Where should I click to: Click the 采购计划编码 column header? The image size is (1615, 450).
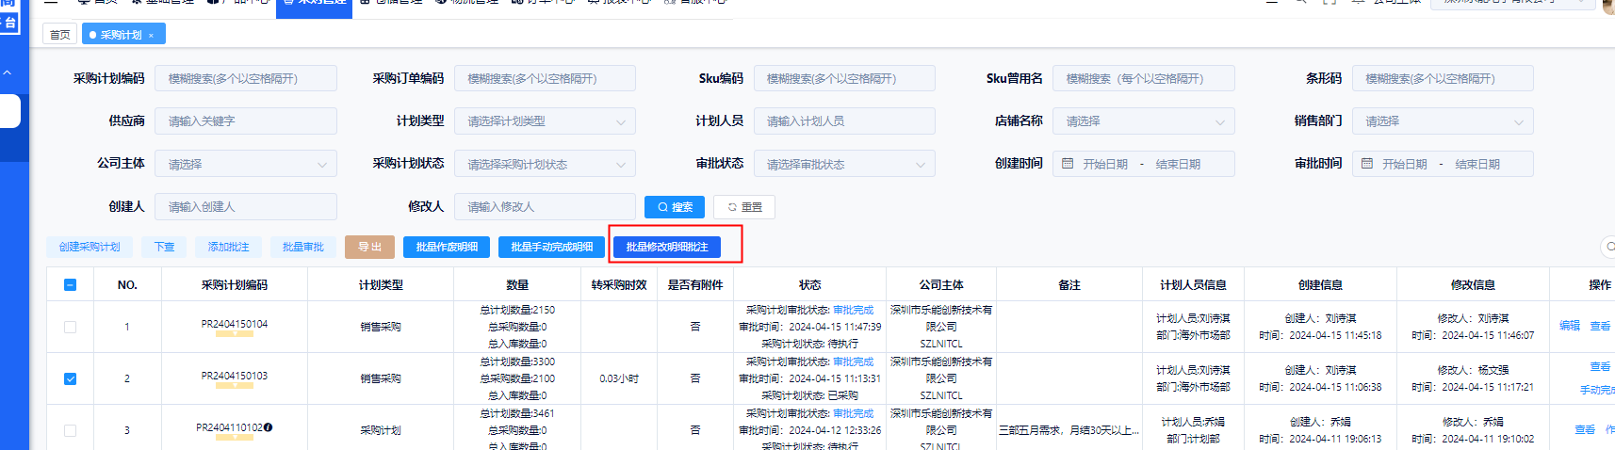coord(235,284)
